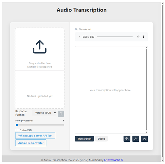Image resolution: width=165 pixels, height=164 pixels.
Task: Play audio with the play button
Action: 80,37
